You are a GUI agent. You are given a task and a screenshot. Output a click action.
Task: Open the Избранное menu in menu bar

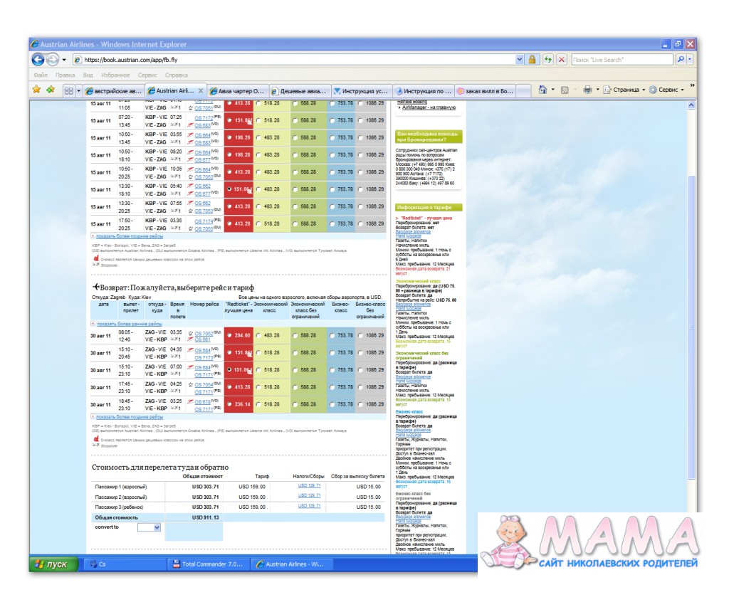(115, 75)
